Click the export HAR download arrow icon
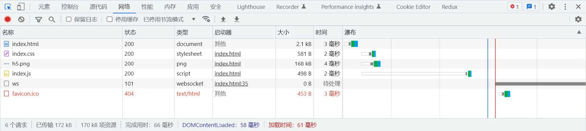This screenshot has height=131, width=586. click(237, 19)
